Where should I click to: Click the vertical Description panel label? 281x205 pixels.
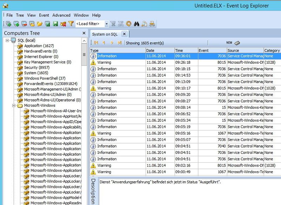pos(93,191)
